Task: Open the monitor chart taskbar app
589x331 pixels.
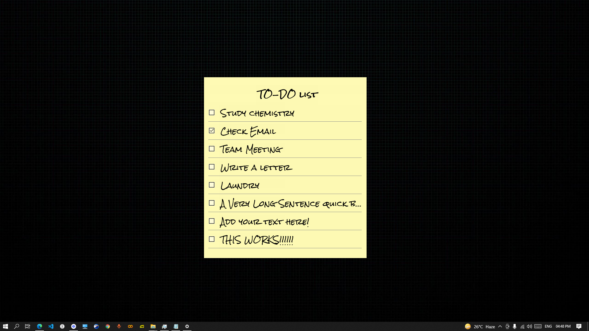Action: (x=164, y=326)
